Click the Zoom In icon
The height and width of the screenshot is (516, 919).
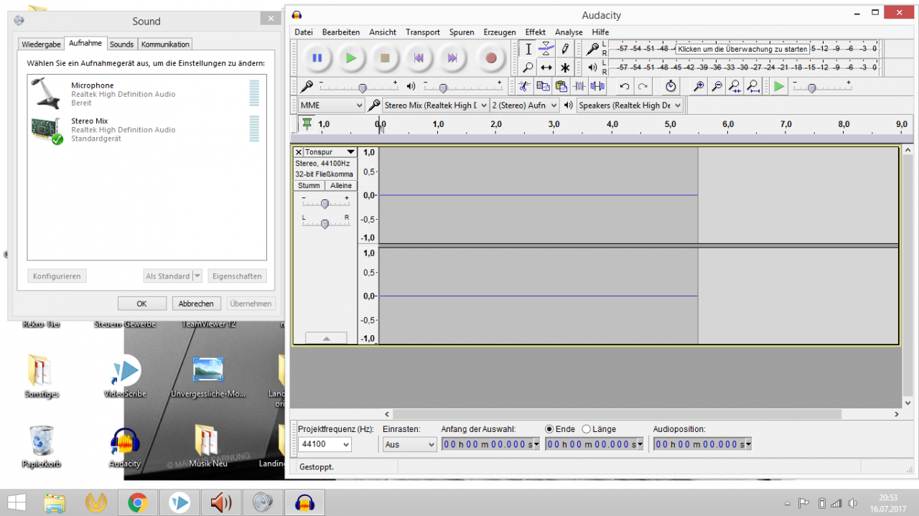(x=699, y=87)
